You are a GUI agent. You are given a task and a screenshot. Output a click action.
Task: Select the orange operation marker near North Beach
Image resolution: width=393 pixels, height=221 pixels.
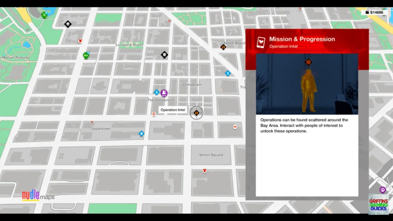[x=224, y=47]
